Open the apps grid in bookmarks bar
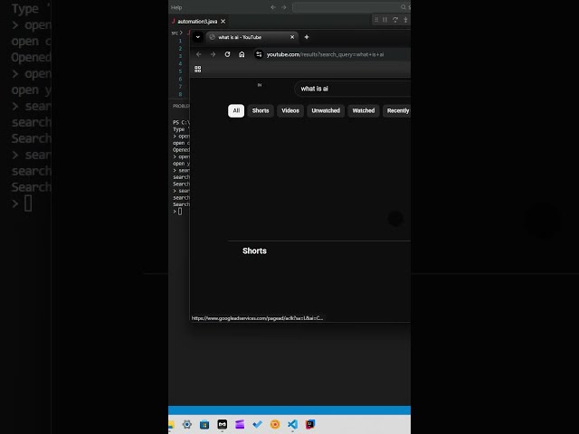This screenshot has height=434, width=579. (x=197, y=69)
